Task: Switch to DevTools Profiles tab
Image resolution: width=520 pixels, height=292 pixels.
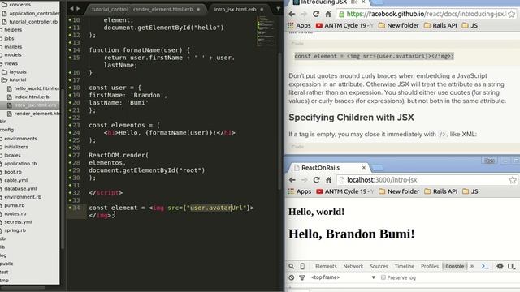Action: [x=430, y=266]
